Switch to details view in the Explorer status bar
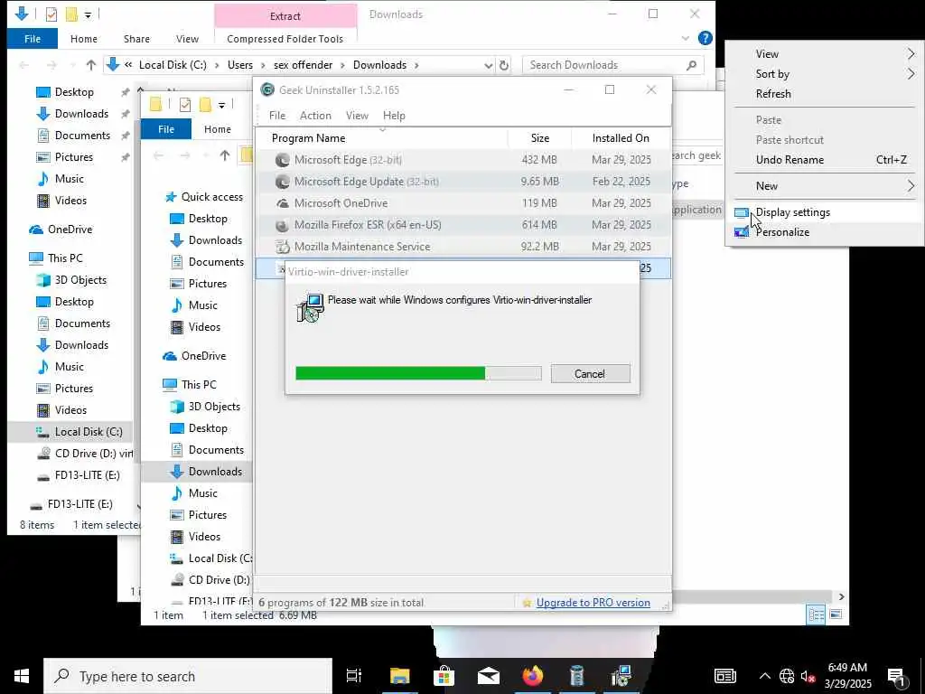The image size is (925, 694). [x=816, y=614]
